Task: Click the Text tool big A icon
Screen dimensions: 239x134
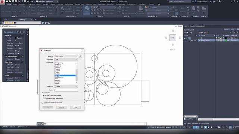Action: tap(62, 9)
